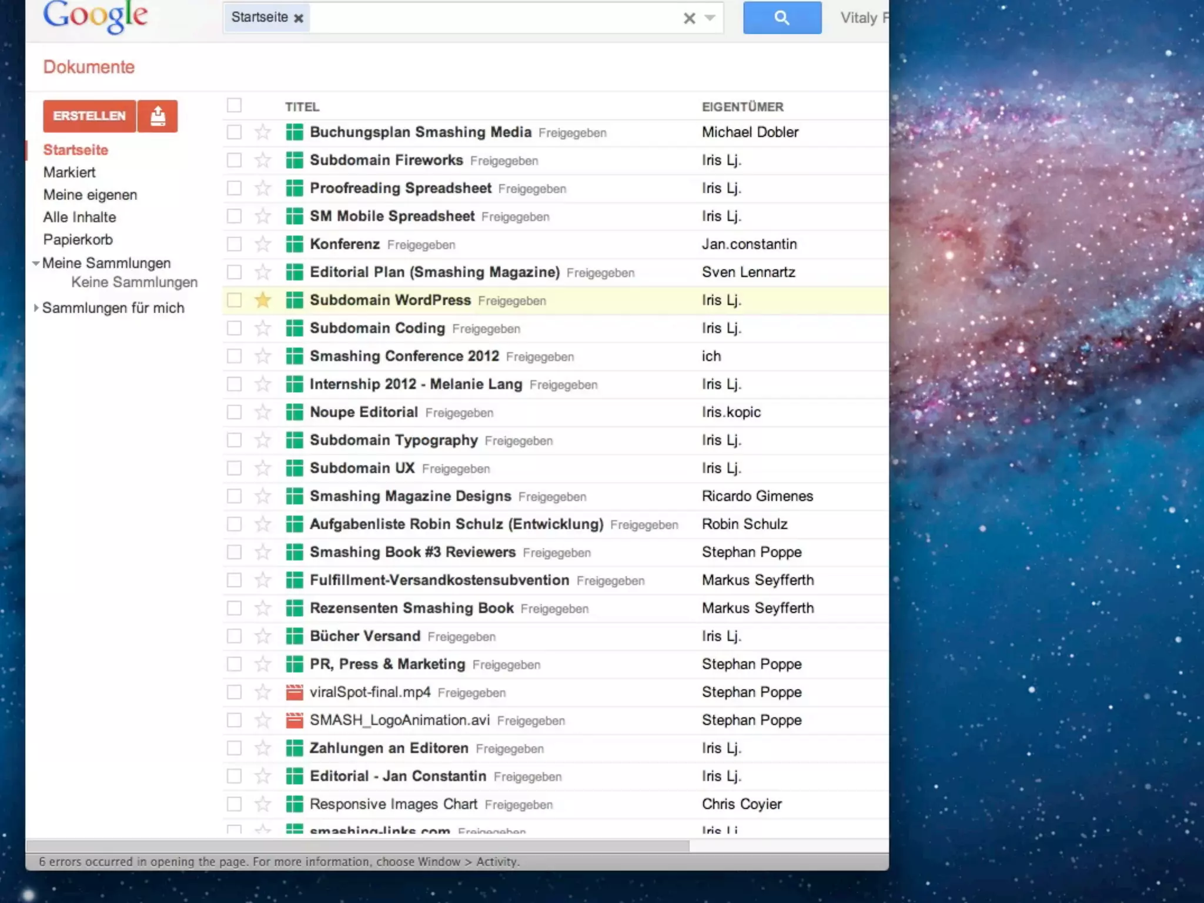Go to Papierkorb in sidebar

tap(78, 240)
